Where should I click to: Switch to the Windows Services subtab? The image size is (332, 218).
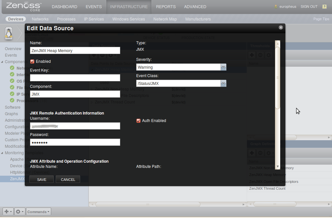pos(128,19)
